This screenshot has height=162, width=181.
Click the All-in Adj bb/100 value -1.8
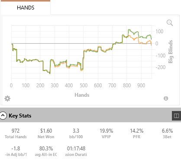(16, 151)
